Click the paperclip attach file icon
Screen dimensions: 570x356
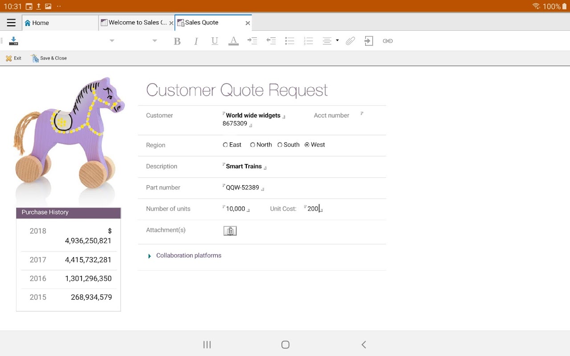[x=350, y=41]
